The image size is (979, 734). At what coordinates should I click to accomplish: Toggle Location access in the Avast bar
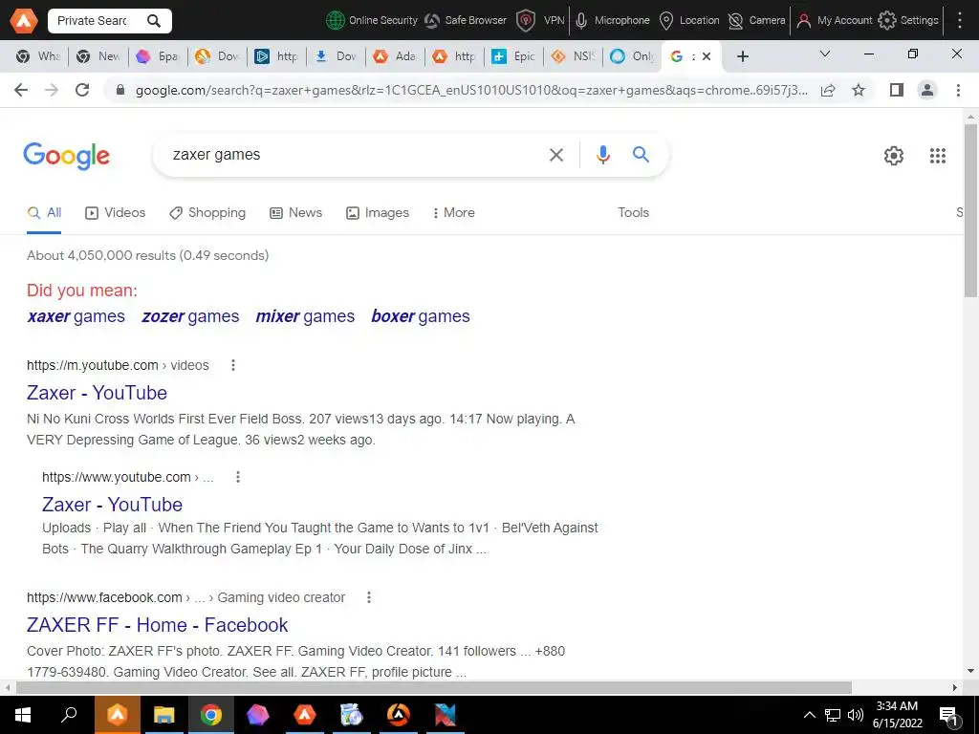click(689, 21)
